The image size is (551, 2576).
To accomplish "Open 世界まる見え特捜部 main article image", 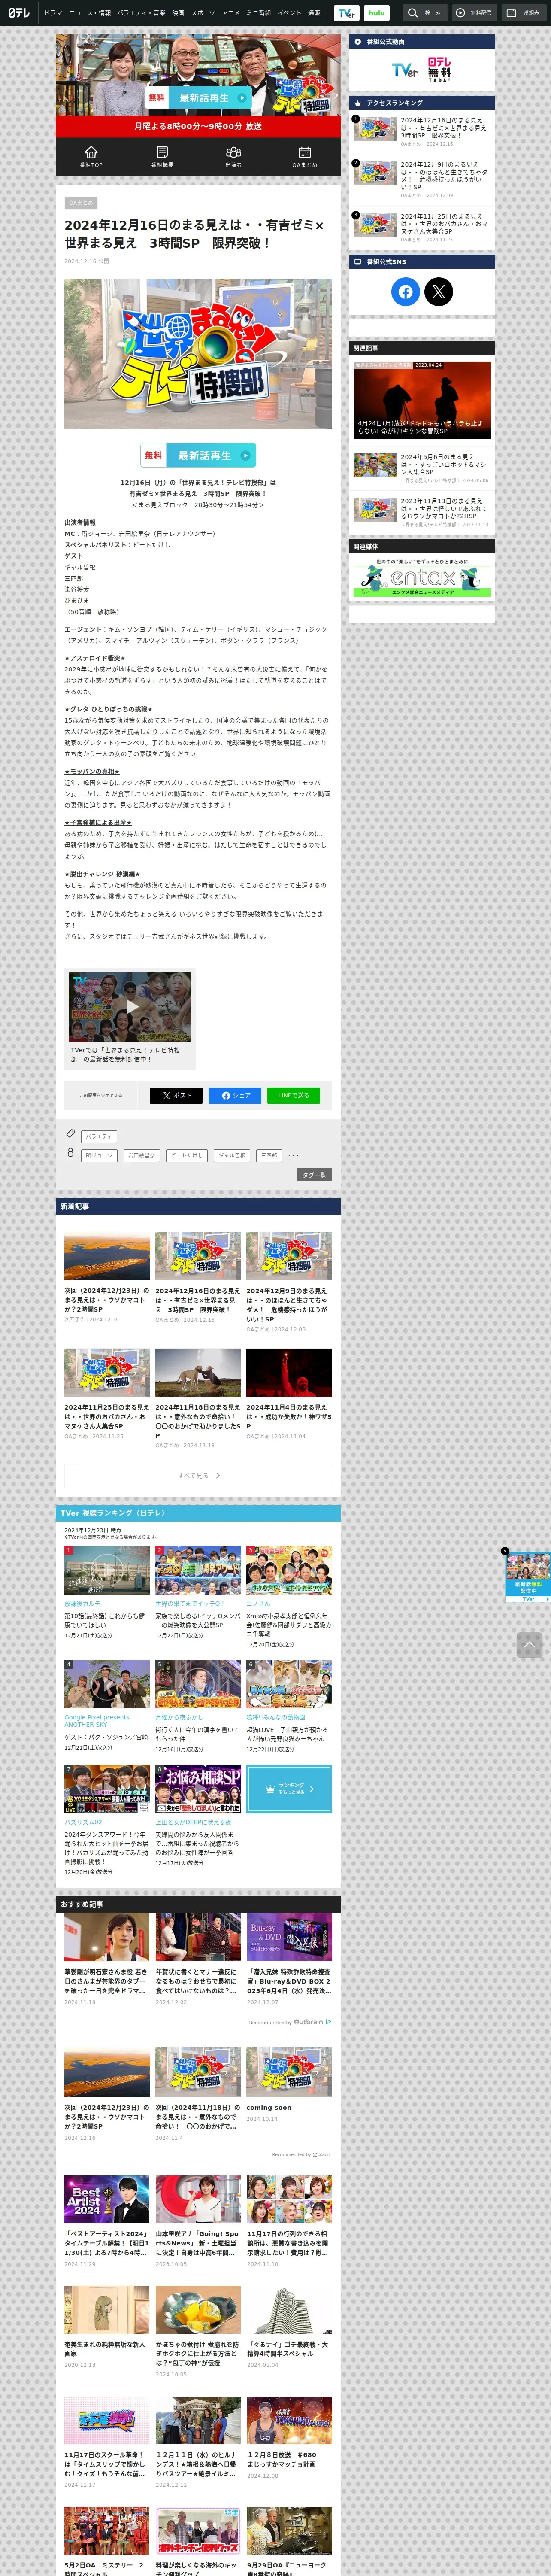I will coord(198,354).
